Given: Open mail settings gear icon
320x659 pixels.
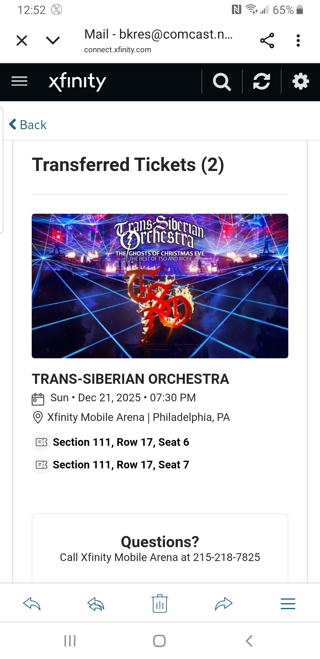Looking at the screenshot, I should click(x=300, y=82).
